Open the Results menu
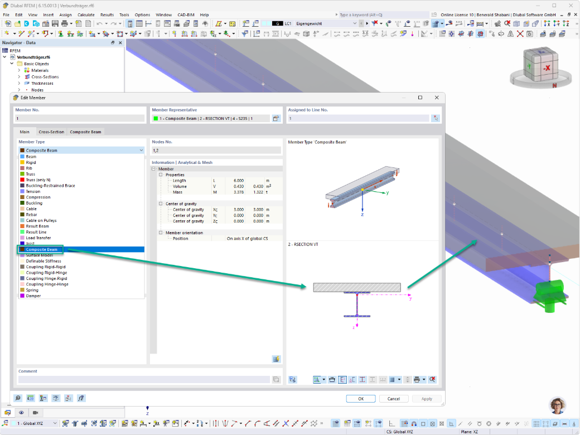The height and width of the screenshot is (435, 580). click(x=107, y=15)
